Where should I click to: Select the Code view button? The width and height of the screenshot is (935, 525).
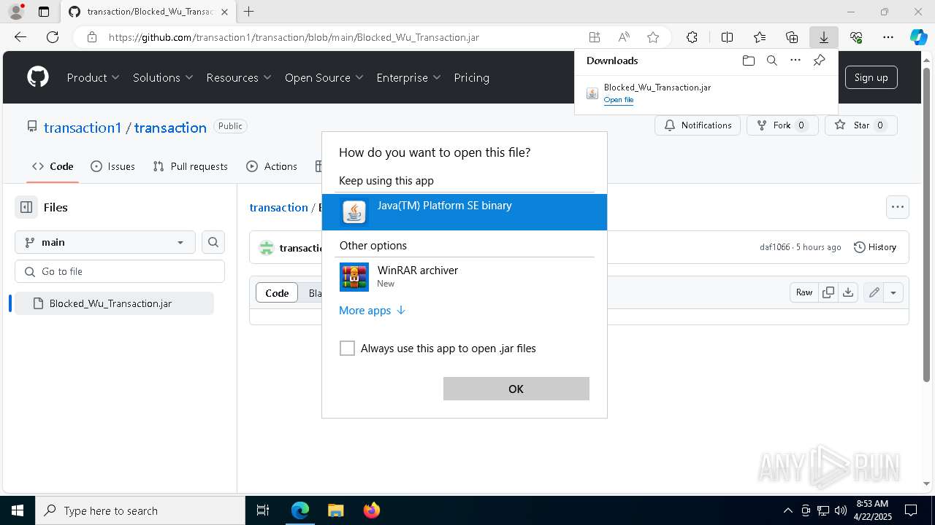coord(277,292)
